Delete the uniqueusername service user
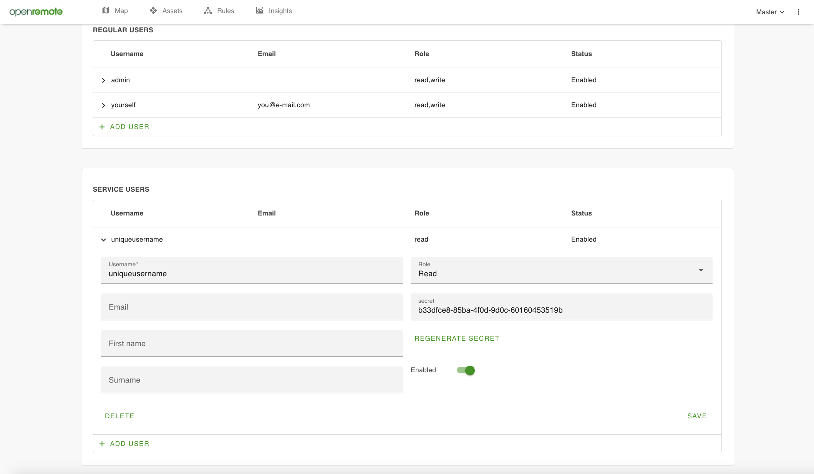This screenshot has height=474, width=814. [119, 416]
